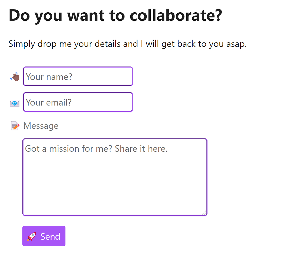Click the textarea resize handle corner

click(x=204, y=213)
